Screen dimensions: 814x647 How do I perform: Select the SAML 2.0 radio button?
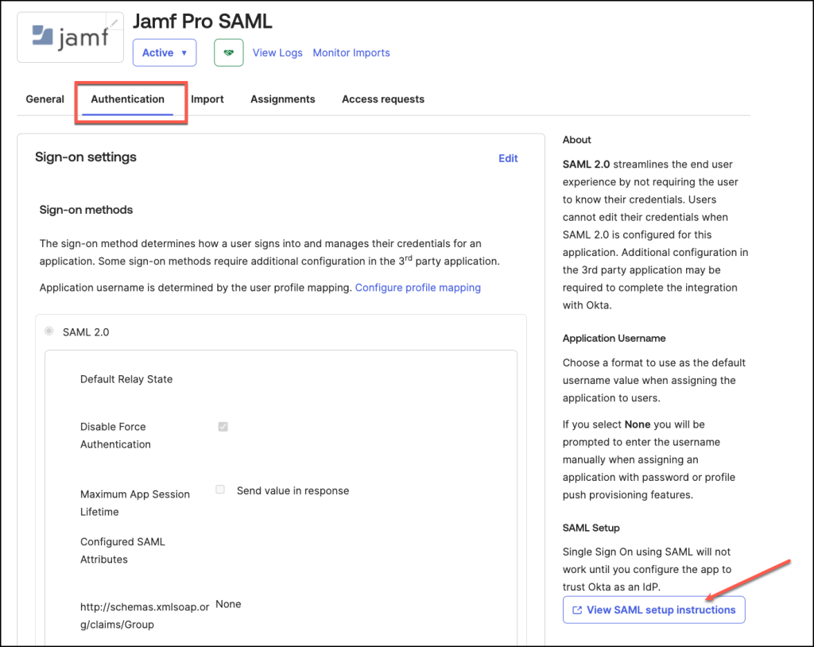coord(50,331)
